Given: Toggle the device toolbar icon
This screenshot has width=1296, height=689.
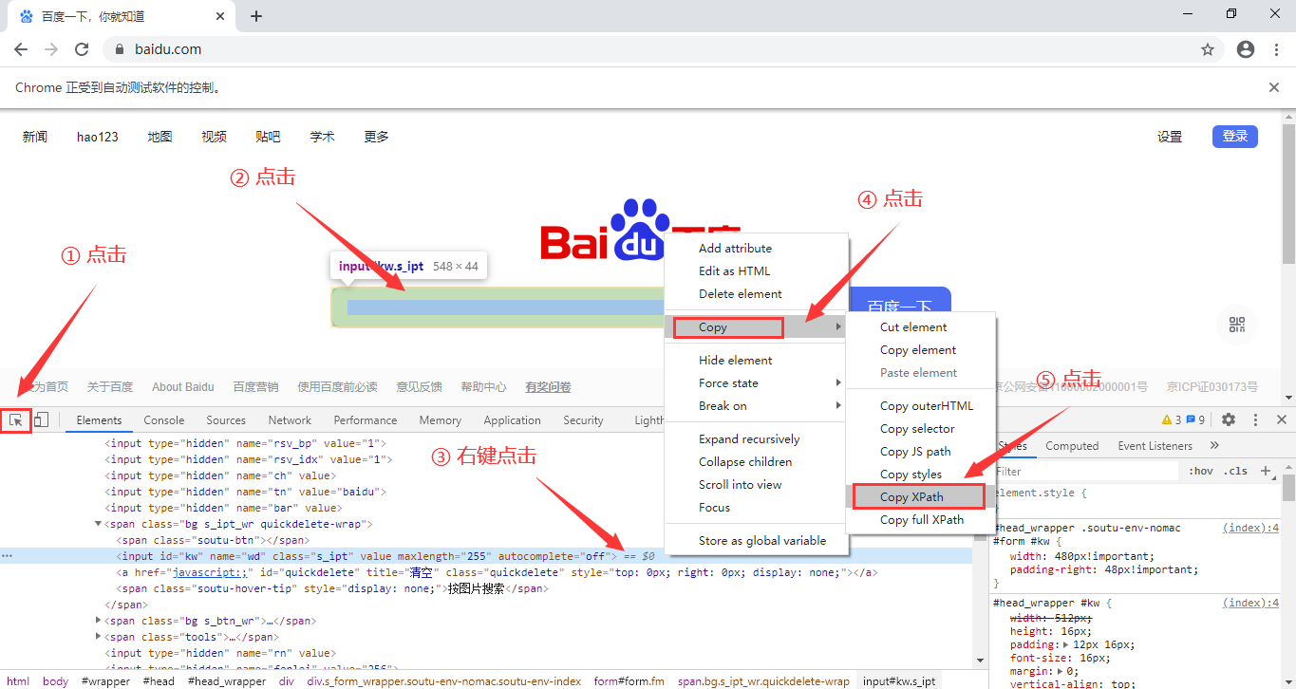Looking at the screenshot, I should (41, 419).
